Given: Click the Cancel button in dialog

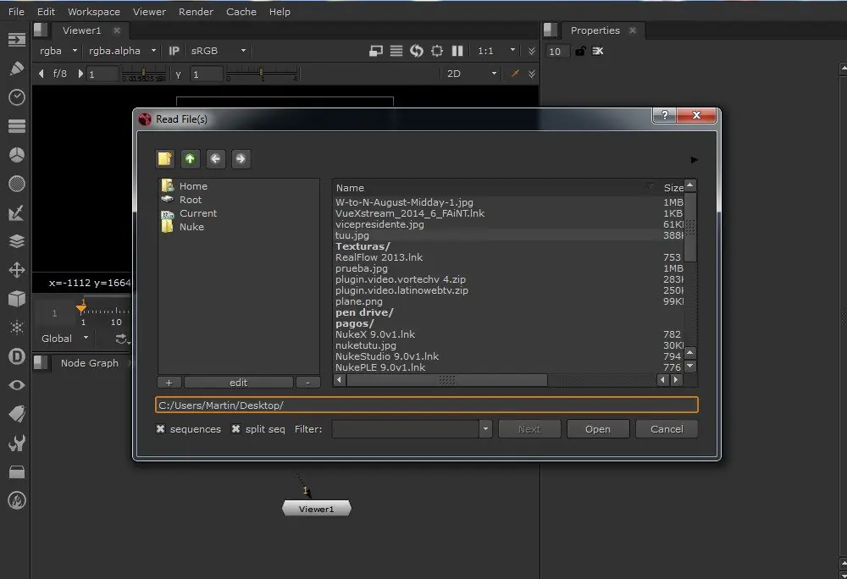Looking at the screenshot, I should [667, 429].
